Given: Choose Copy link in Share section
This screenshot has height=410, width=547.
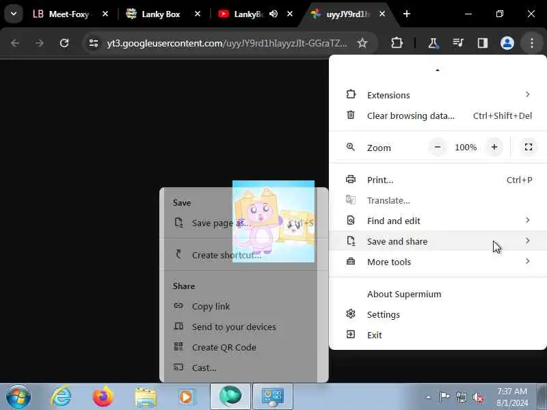Looking at the screenshot, I should [244, 306].
